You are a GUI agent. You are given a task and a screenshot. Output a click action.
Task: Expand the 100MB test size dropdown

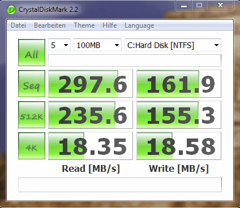pos(97,45)
